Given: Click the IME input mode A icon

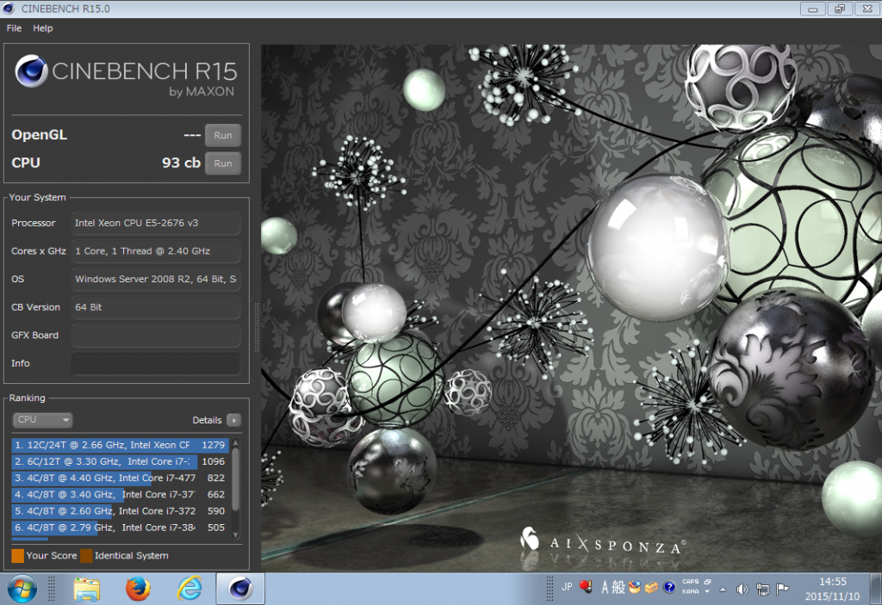Looking at the screenshot, I should point(605,588).
